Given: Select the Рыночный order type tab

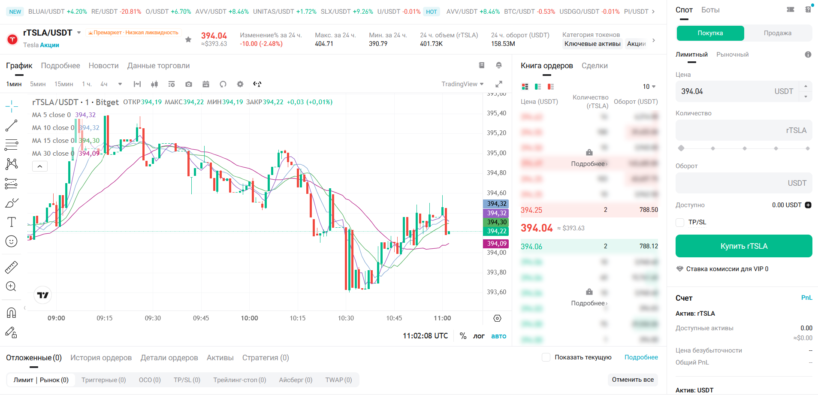Looking at the screenshot, I should click(x=732, y=54).
